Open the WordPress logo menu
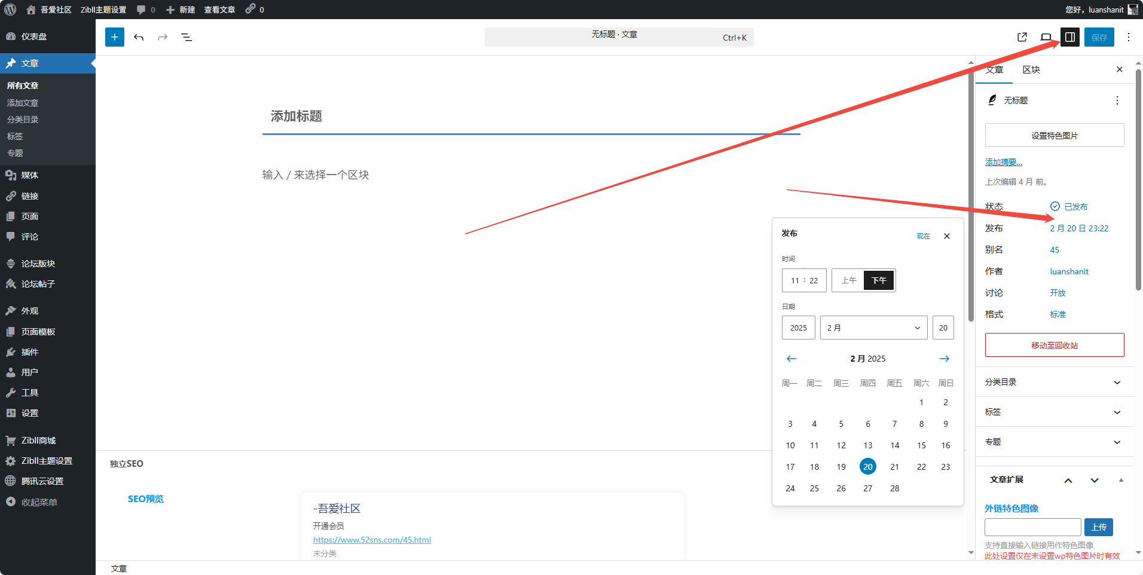The width and height of the screenshot is (1143, 575). pyautogui.click(x=10, y=10)
